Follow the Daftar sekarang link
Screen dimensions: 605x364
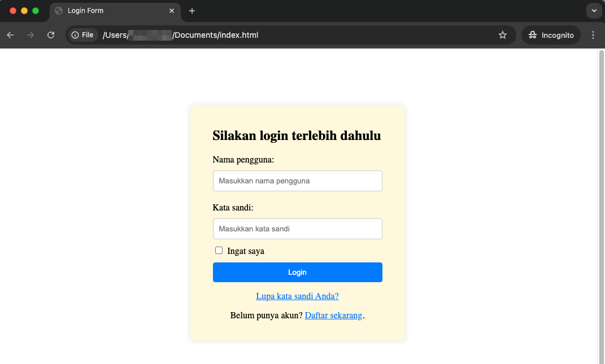tap(333, 315)
